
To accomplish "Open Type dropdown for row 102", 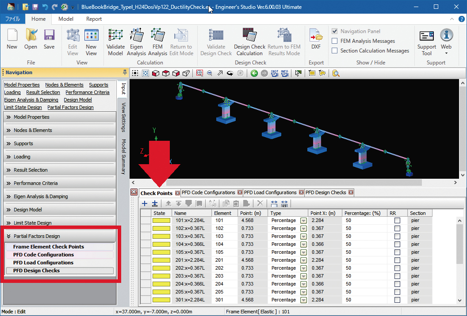I will pyautogui.click(x=303, y=228).
